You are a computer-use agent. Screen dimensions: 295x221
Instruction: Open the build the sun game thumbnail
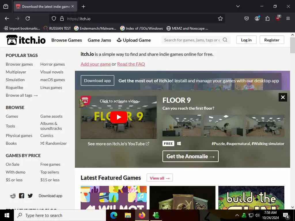coord(251,197)
